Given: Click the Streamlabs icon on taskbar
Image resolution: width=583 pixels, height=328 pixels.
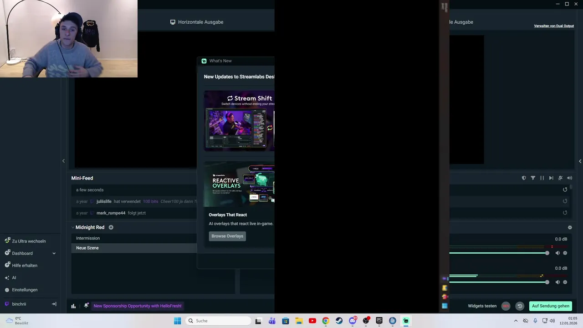Looking at the screenshot, I should point(406,321).
